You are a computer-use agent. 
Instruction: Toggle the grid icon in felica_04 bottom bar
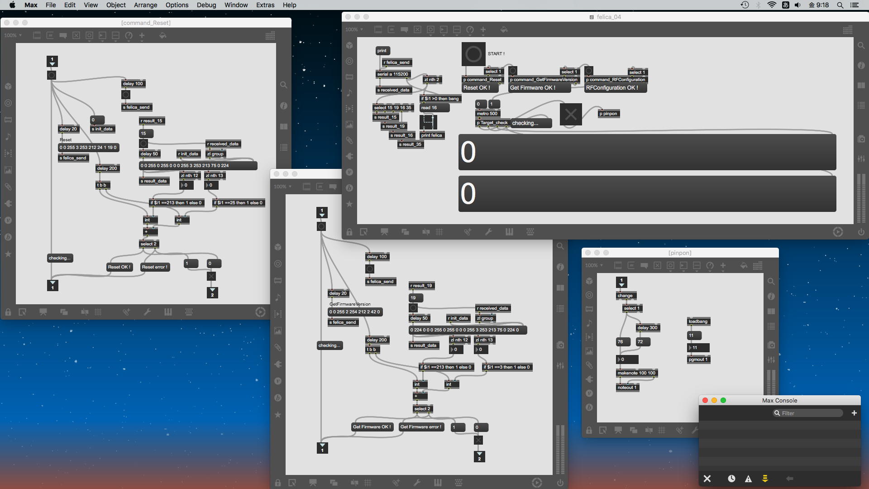(439, 232)
